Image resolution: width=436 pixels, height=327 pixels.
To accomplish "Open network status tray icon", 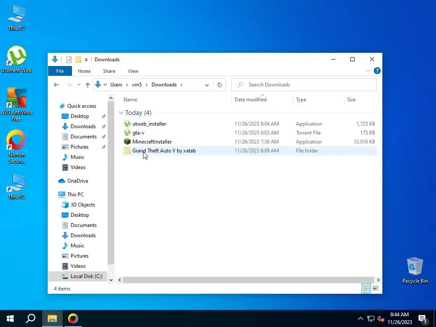I will tap(371, 318).
